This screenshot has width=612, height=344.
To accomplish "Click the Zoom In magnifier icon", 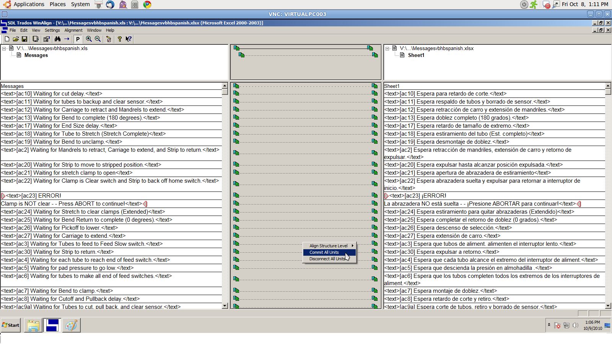I will [x=89, y=39].
